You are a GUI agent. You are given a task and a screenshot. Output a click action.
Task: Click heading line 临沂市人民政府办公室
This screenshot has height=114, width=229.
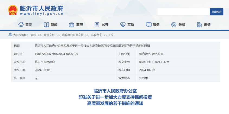115,91
